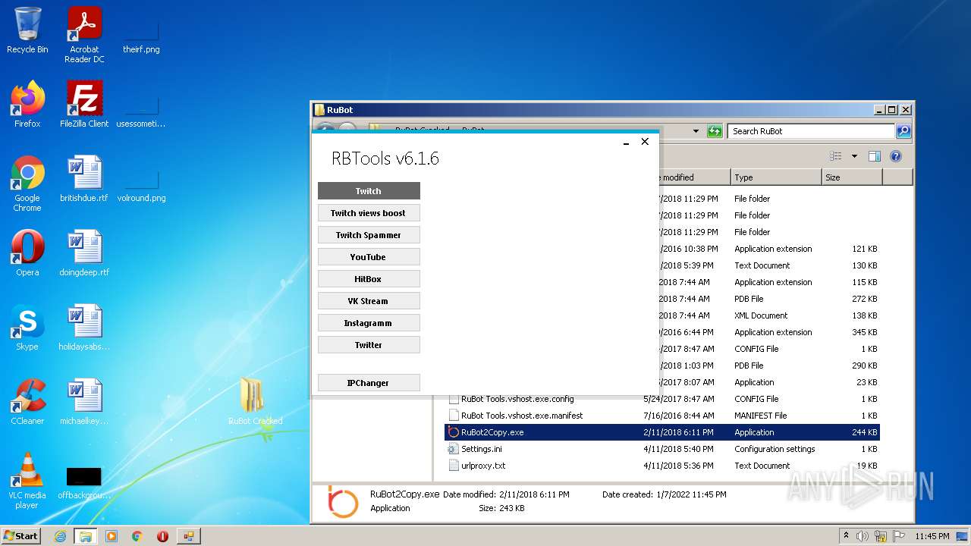Launch Acrobat Reader DC shortcut

click(x=84, y=35)
